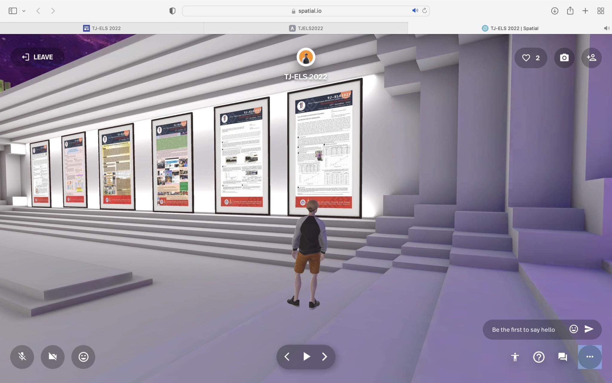Open a new Safari tab
The width and height of the screenshot is (612, 383).
click(585, 11)
